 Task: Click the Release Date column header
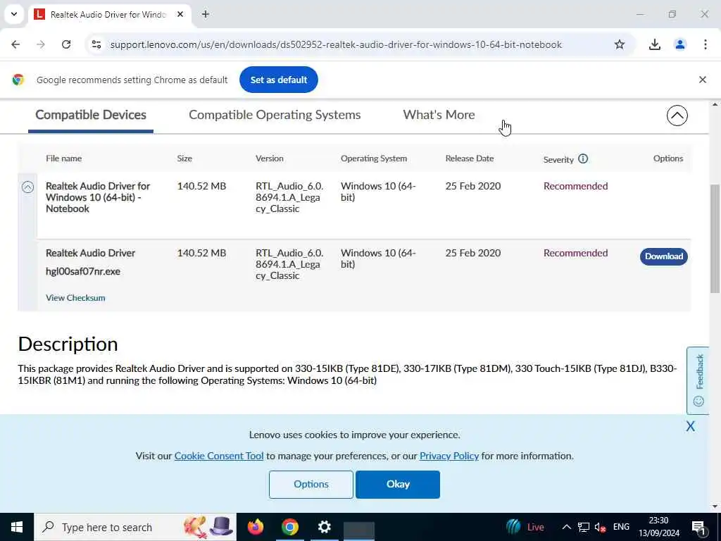point(470,158)
